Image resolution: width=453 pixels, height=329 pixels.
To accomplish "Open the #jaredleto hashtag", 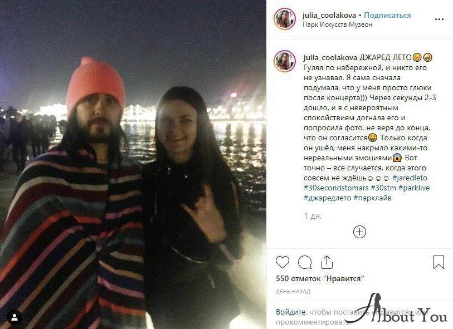I will [x=410, y=178].
